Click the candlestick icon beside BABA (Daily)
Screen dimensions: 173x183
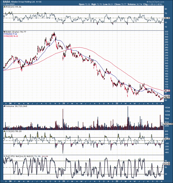[x=5, y=32]
